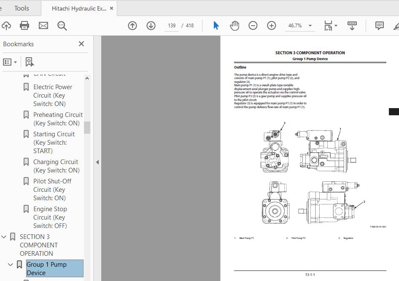399x281 pixels.
Task: Open the page fit options dropdown arrow
Action: (336, 26)
